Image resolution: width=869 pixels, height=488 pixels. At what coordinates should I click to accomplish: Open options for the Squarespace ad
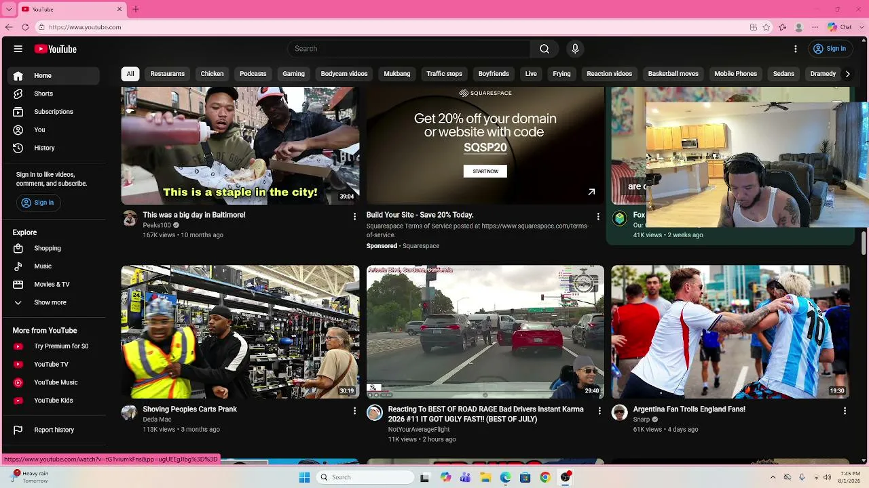598,216
